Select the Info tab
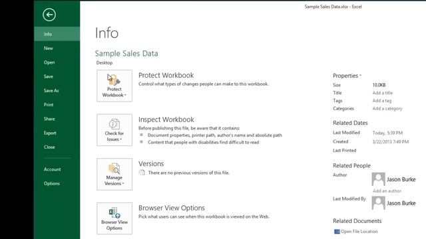 pyautogui.click(x=57, y=34)
